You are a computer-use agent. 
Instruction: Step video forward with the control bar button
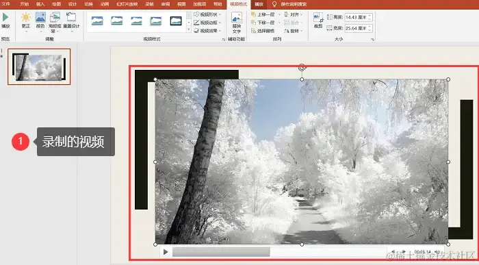click(x=404, y=252)
